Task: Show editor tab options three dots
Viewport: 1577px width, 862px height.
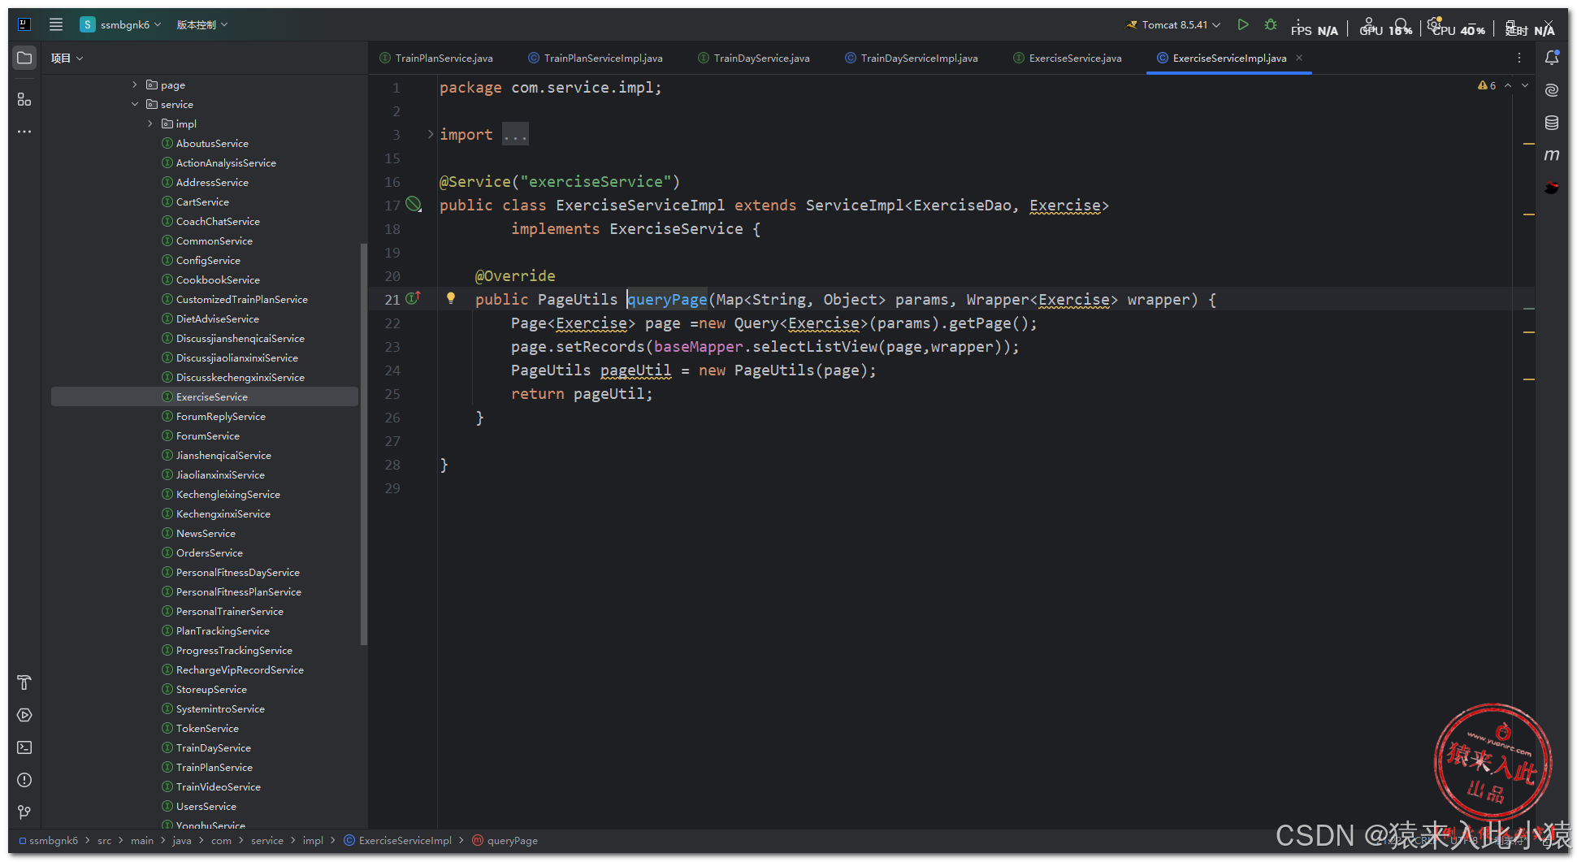Action: click(1519, 58)
